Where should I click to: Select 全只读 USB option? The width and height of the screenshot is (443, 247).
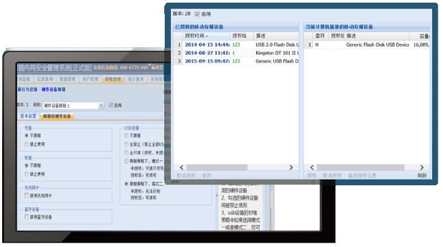(126, 153)
